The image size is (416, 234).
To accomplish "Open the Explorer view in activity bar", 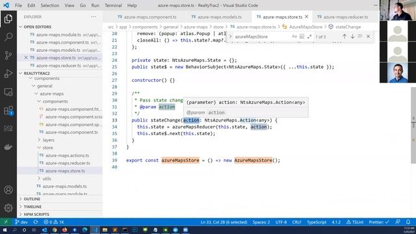I will point(8,19).
